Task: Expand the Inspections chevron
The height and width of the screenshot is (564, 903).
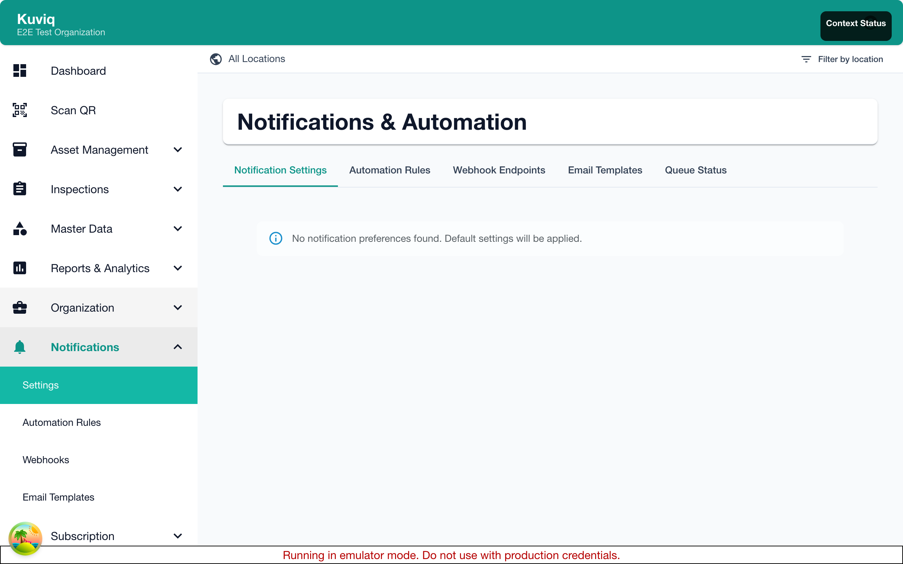Action: pyautogui.click(x=178, y=189)
